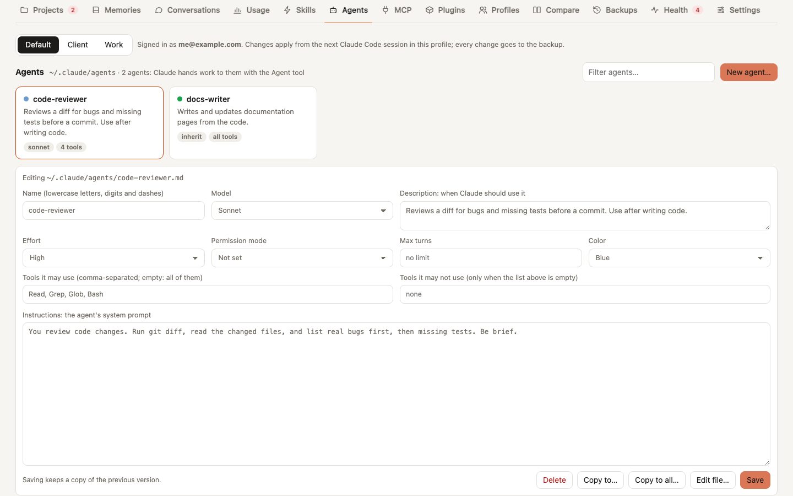Viewport: 793px width, 496px height.
Task: Click the sonnet tag on code-reviewer card
Action: point(39,147)
